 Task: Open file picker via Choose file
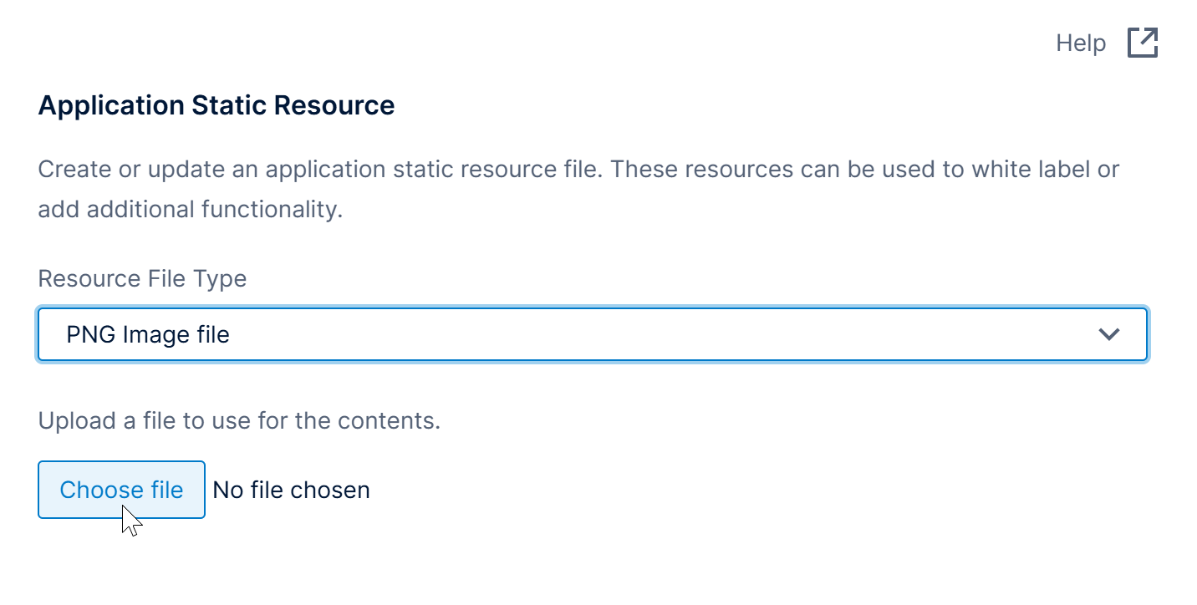click(x=121, y=490)
